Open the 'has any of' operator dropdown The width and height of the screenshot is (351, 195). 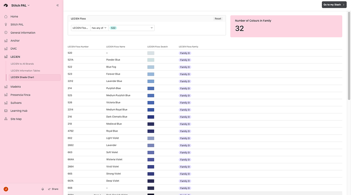pyautogui.click(x=99, y=28)
